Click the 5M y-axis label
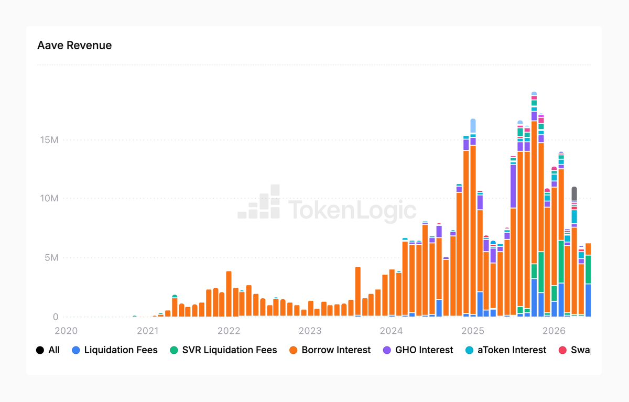Viewport: 629px width, 402px height. click(x=50, y=258)
